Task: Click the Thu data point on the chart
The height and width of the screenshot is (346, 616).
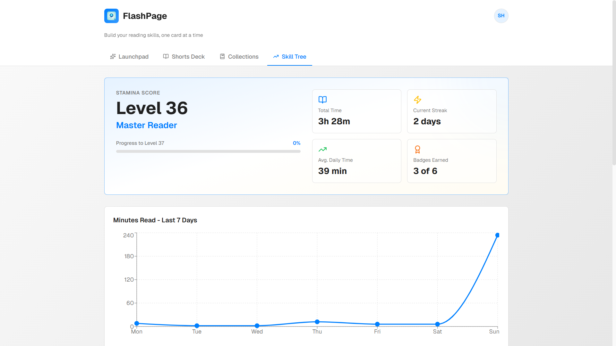Action: [x=317, y=322]
